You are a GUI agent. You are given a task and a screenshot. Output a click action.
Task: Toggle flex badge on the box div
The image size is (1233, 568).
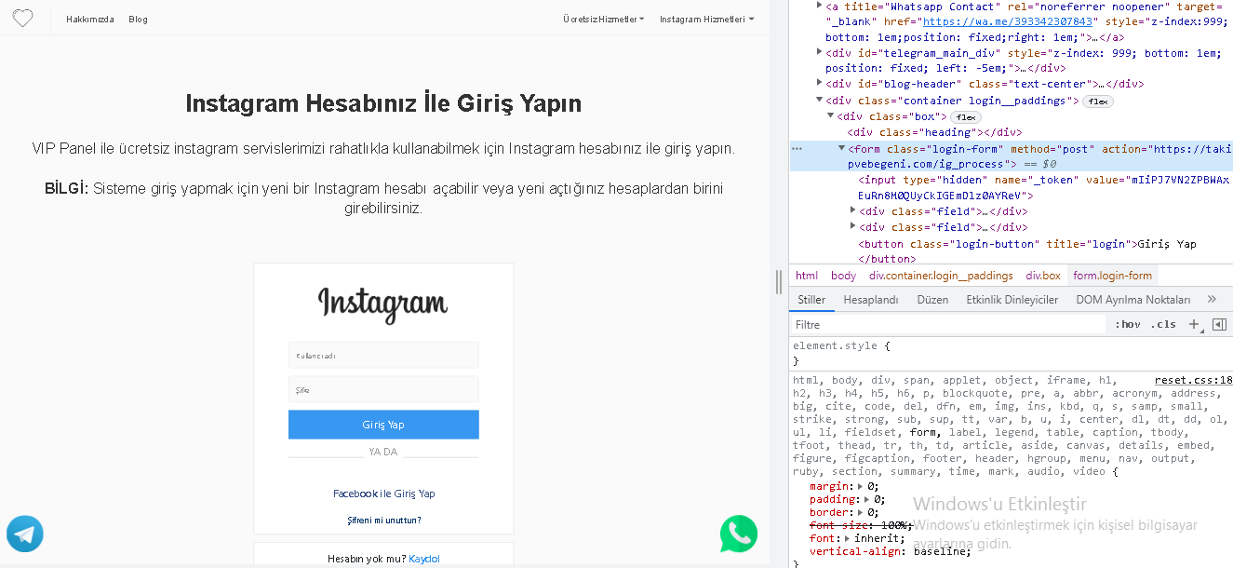[966, 117]
